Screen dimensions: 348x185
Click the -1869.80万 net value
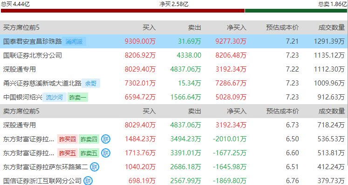tap(230, 181)
